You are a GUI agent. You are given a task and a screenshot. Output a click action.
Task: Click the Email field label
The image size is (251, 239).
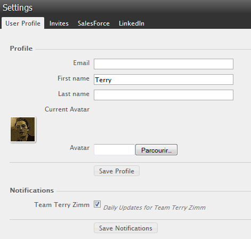point(81,63)
